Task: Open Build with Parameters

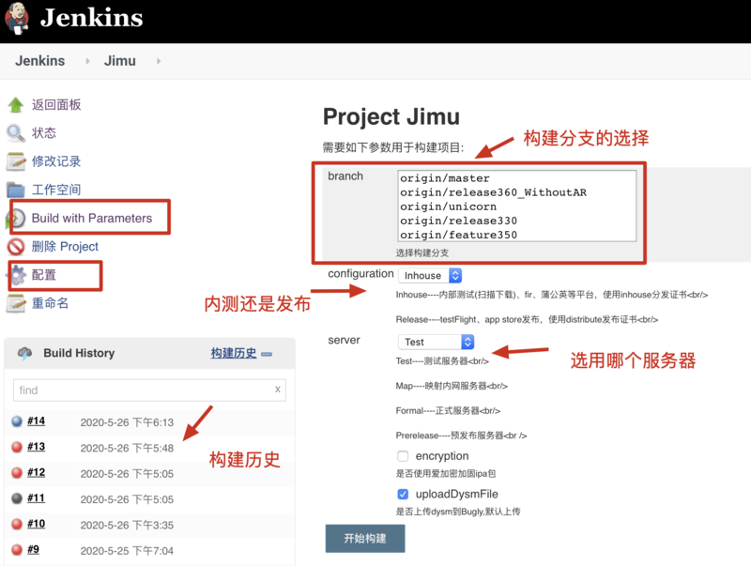Action: coord(91,219)
